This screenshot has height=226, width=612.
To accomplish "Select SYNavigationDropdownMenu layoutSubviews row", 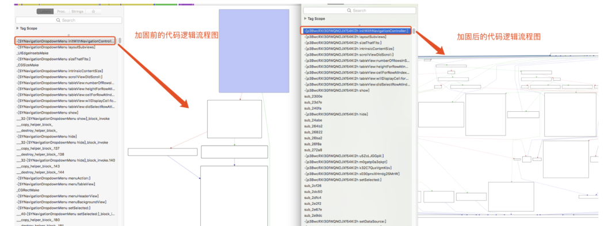I will (x=56, y=47).
